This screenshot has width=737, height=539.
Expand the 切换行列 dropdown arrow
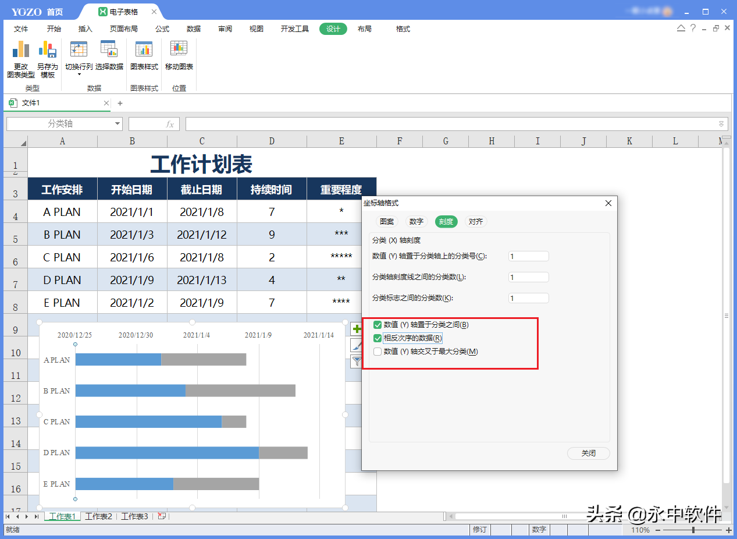(x=79, y=75)
